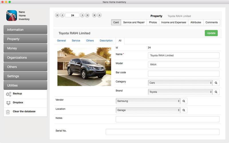
Task: Open the Photos tab
Action: pyautogui.click(x=153, y=22)
